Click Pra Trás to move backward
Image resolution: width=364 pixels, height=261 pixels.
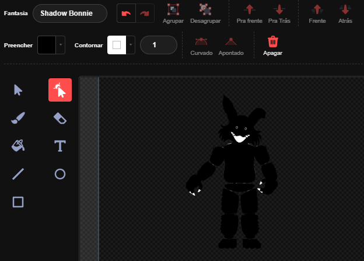pyautogui.click(x=279, y=14)
